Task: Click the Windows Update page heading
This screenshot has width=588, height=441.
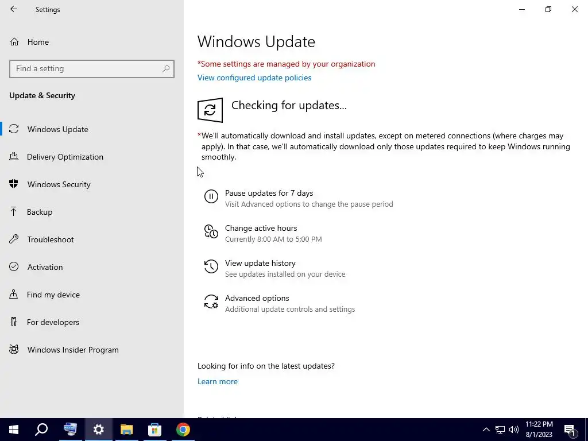Action: [256, 41]
